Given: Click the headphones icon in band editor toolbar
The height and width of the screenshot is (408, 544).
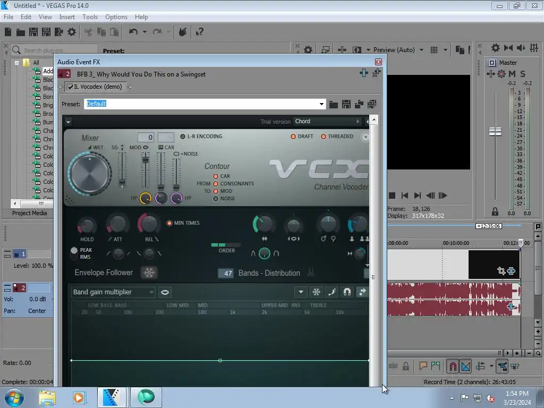Looking at the screenshot, I should coord(347,292).
